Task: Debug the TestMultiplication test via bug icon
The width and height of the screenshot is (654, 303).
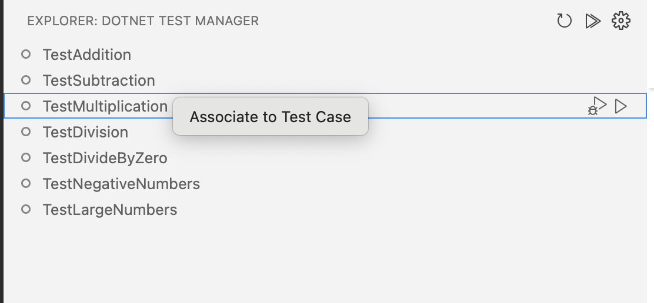Action: [597, 106]
